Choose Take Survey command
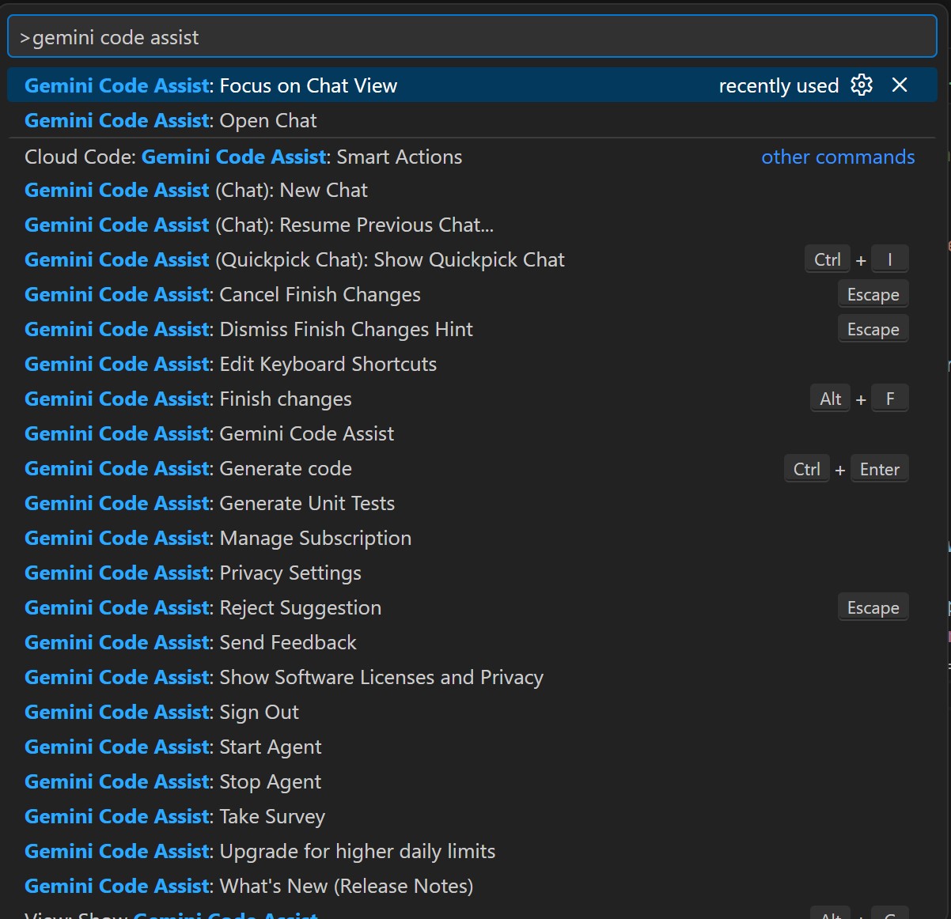 point(472,816)
